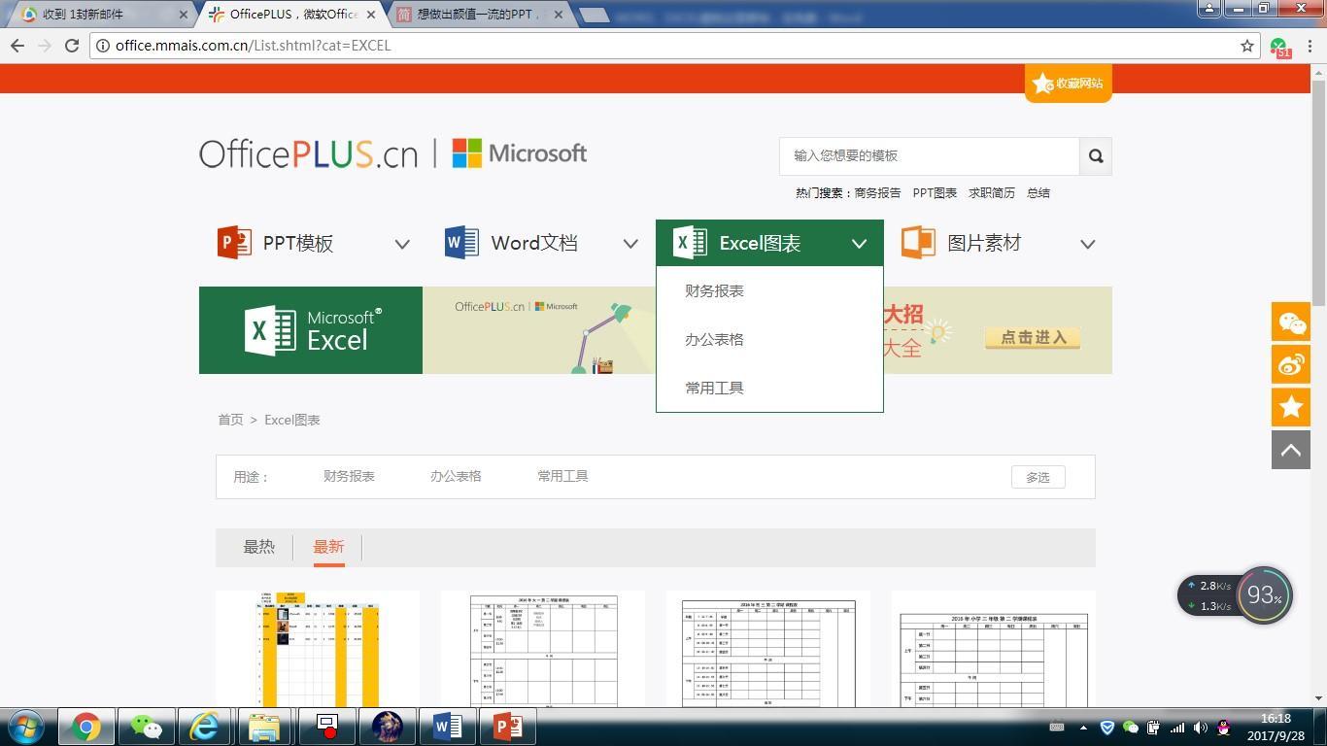1327x746 pixels.
Task: Open File Explorer folder in taskbar
Action: [x=264, y=727]
